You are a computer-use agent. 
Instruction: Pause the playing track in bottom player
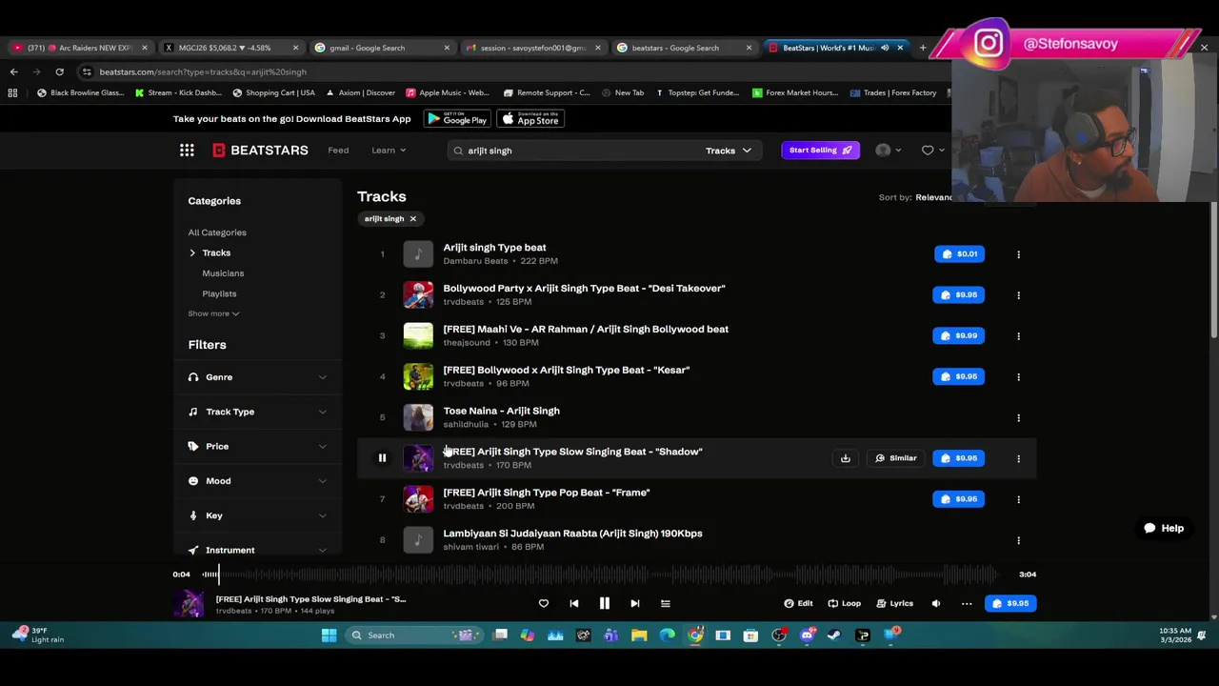pyautogui.click(x=604, y=603)
